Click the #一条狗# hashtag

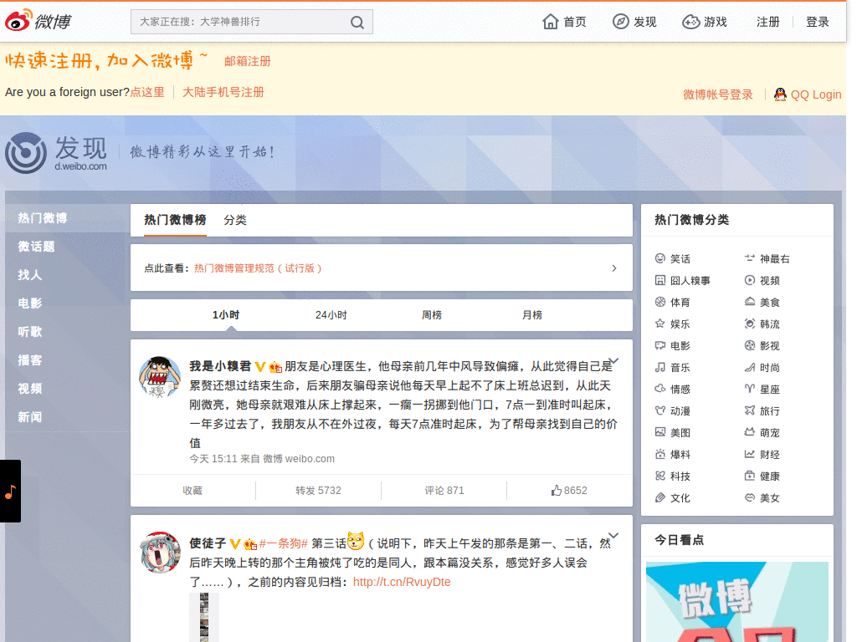coord(284,543)
